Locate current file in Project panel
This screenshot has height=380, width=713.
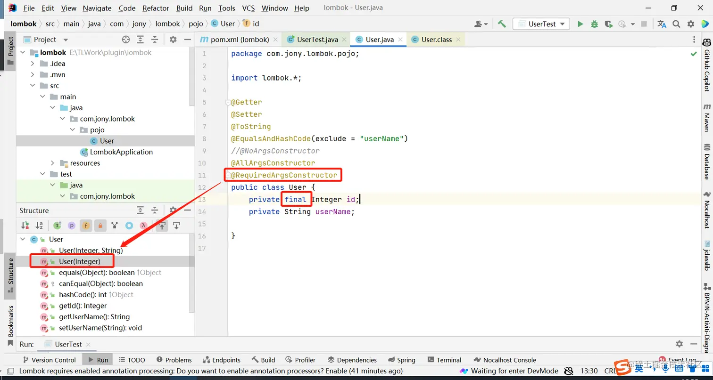coord(126,40)
